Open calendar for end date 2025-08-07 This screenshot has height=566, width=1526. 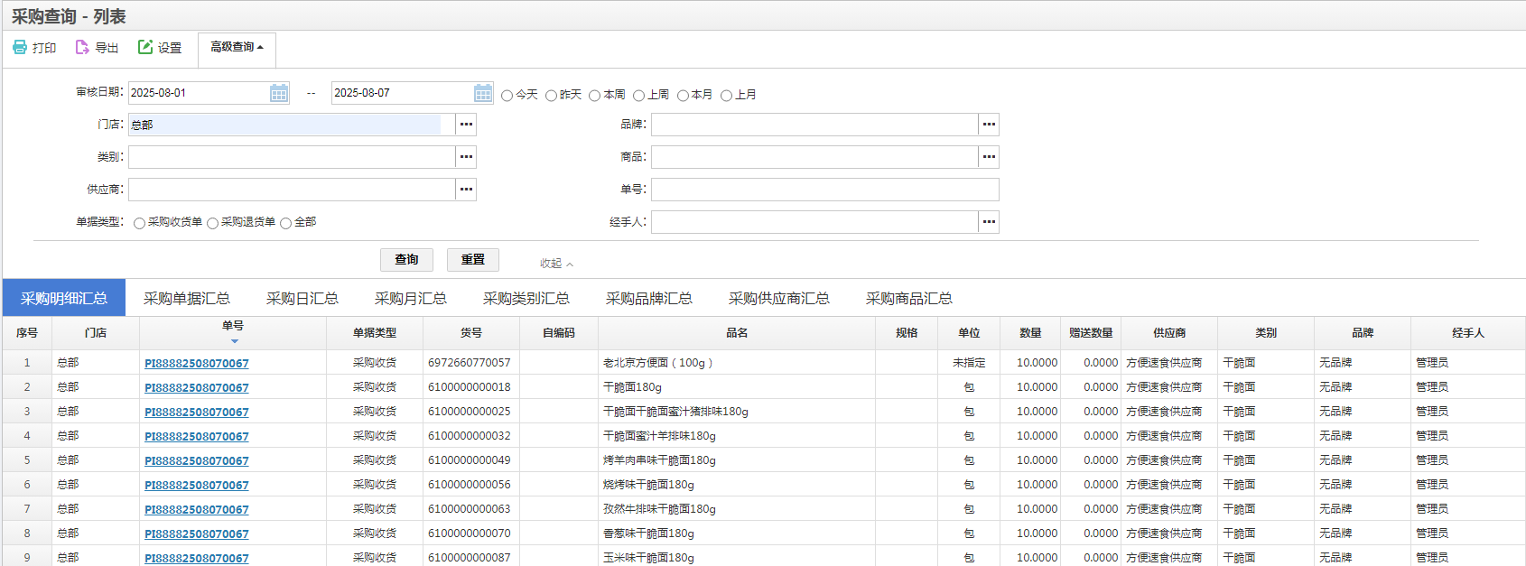click(x=483, y=93)
